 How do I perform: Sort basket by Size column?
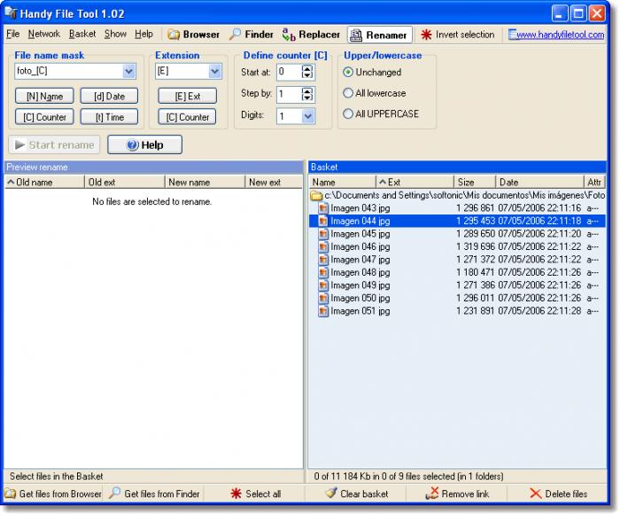point(475,182)
